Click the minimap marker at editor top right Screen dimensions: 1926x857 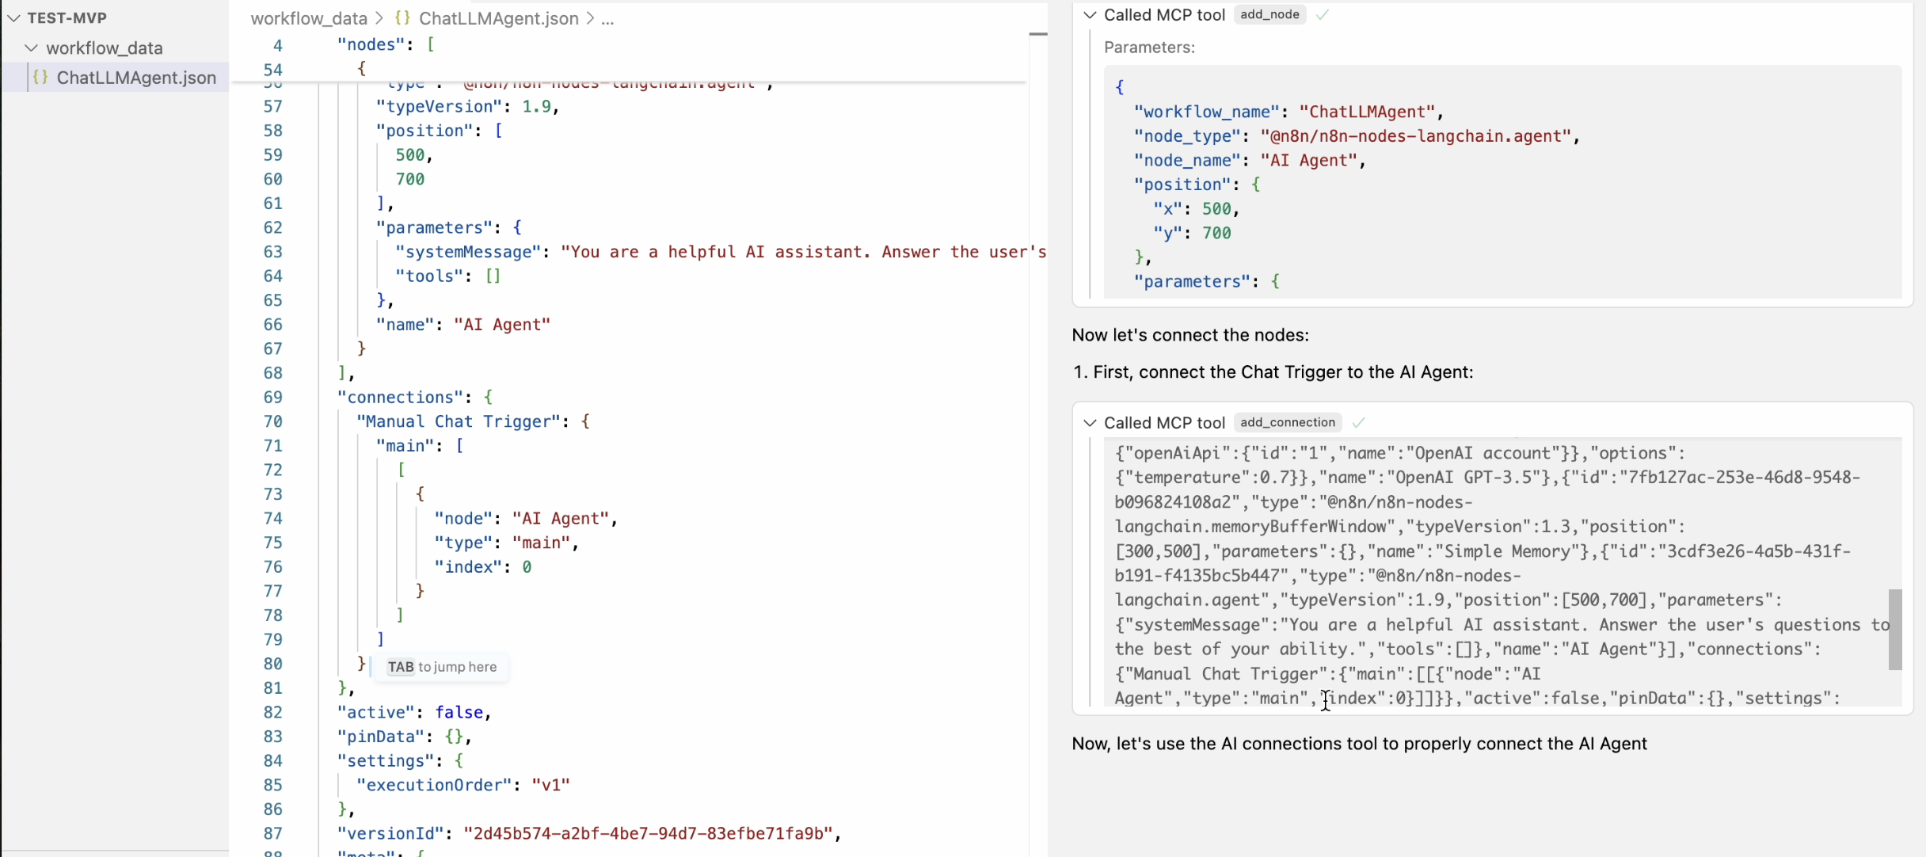[x=1037, y=34]
